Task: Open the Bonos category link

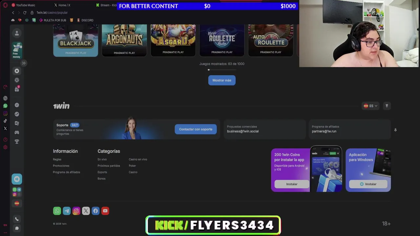Action: (101, 179)
